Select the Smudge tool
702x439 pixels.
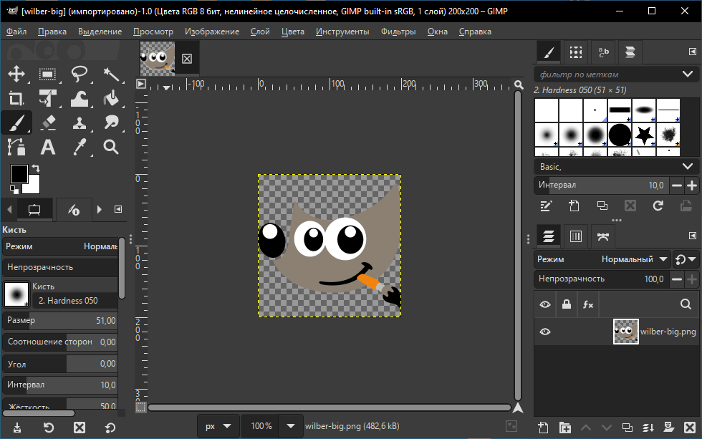[110, 122]
